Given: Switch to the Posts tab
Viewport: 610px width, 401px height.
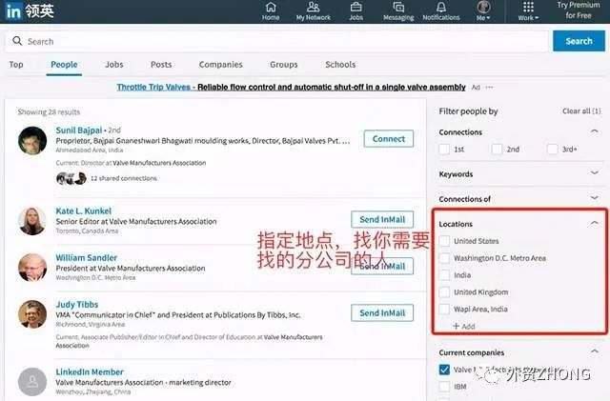Looking at the screenshot, I should 161,65.
